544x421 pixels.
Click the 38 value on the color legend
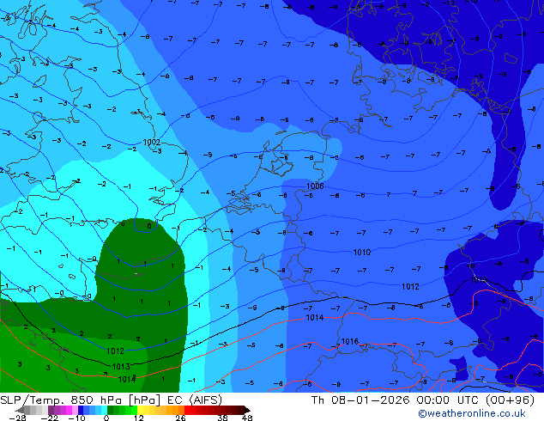point(222,418)
